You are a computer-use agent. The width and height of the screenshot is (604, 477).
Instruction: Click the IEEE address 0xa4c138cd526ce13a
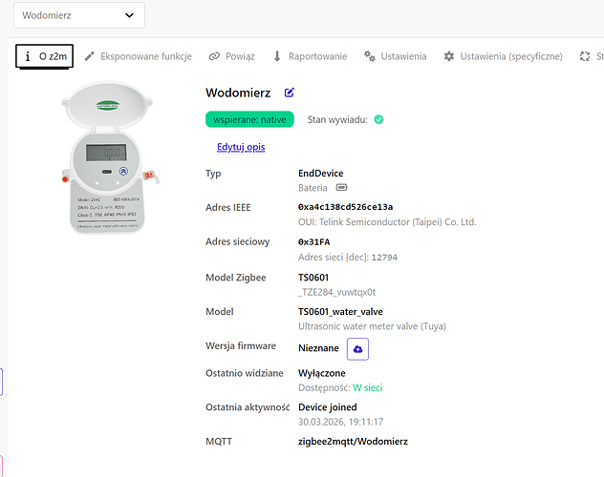(x=346, y=207)
